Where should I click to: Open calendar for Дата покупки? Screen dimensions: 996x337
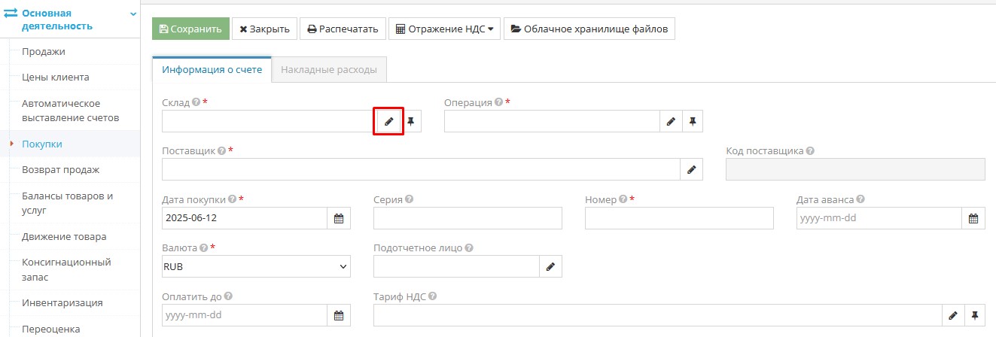[339, 218]
